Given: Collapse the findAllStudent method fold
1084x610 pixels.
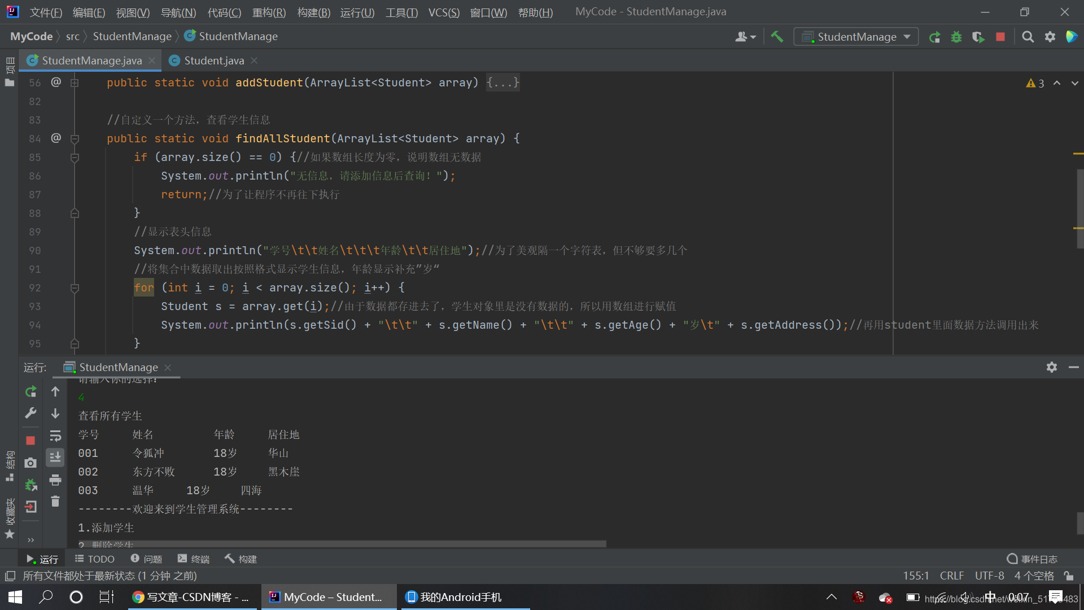Looking at the screenshot, I should (x=75, y=138).
